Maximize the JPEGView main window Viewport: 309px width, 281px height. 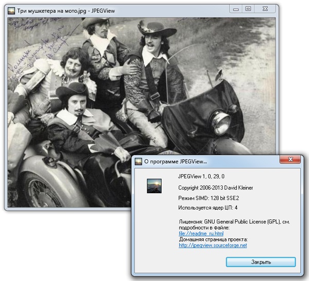coord(248,9)
